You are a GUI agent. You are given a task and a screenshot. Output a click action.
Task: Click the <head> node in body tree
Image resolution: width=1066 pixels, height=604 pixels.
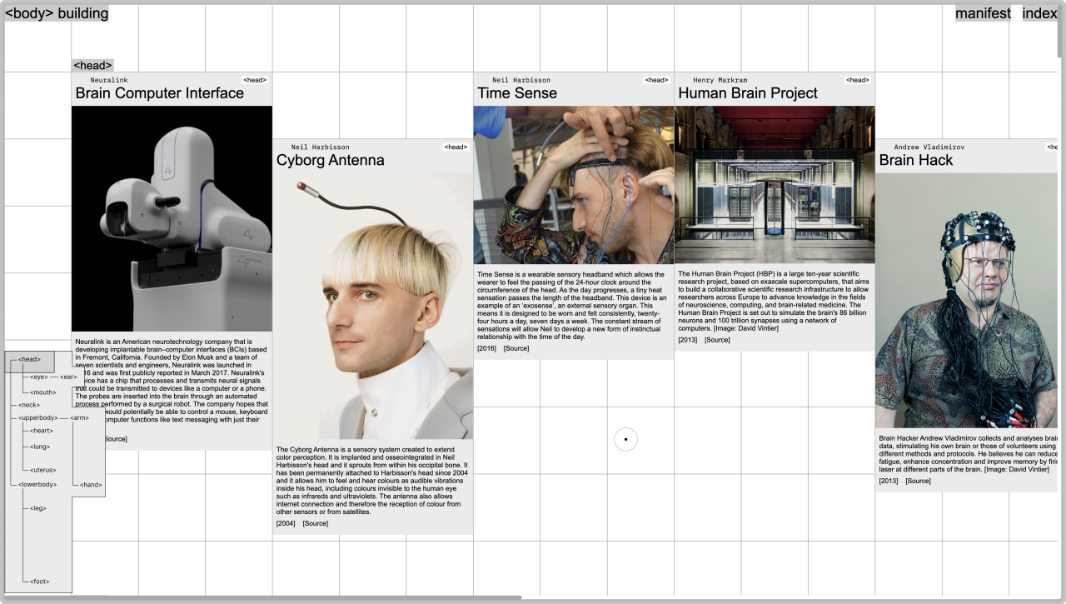pyautogui.click(x=29, y=360)
